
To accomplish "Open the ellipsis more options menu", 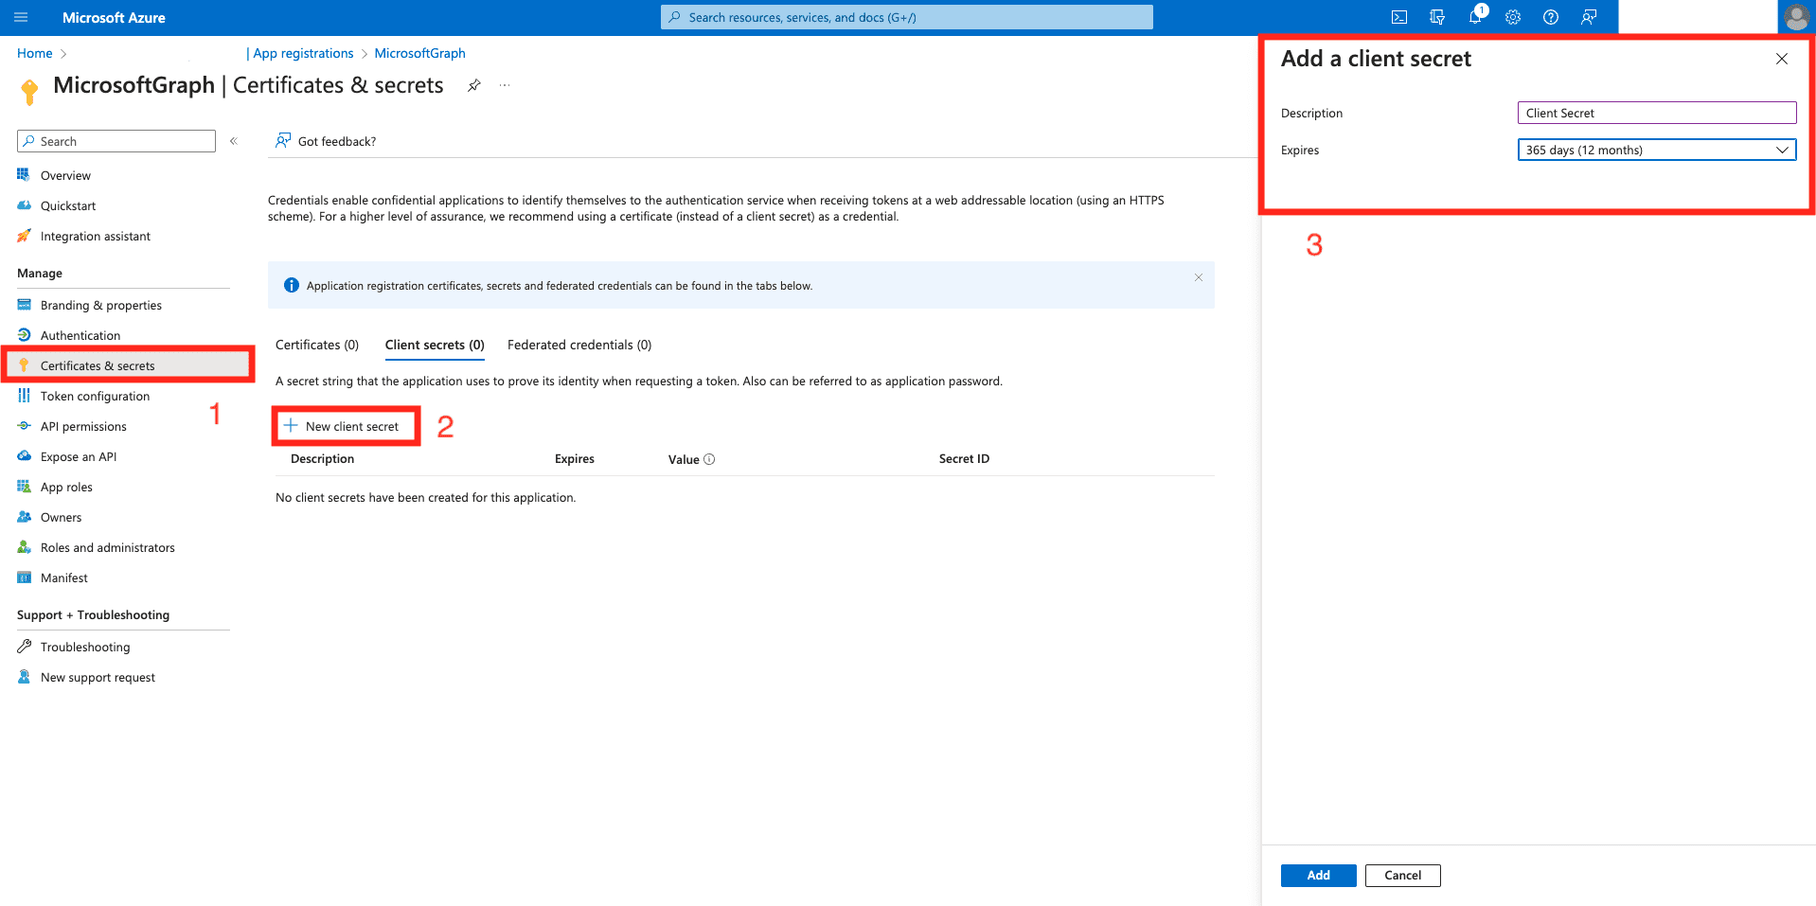I will [x=505, y=85].
